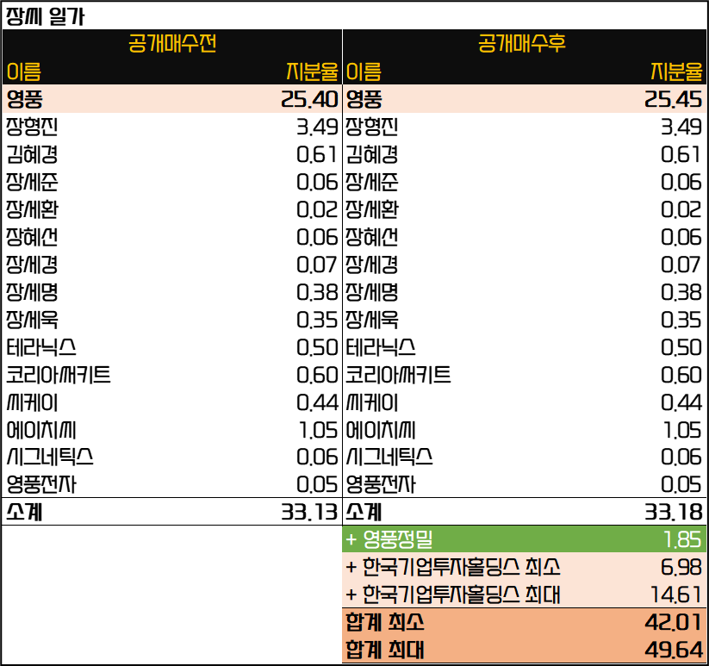Click '영풍전자' in the 공개매수후 table
Screen dimensions: 709x666
coord(380,485)
